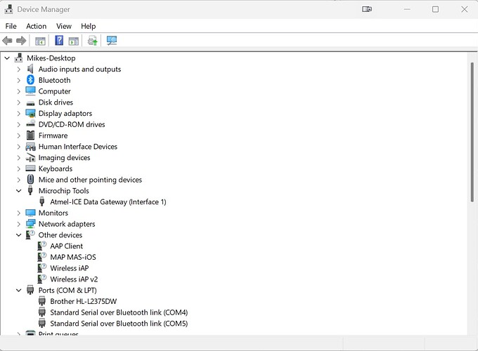Screen dimensions: 478x351
Task: Select the Wireless iAP device entry
Action: (x=69, y=268)
